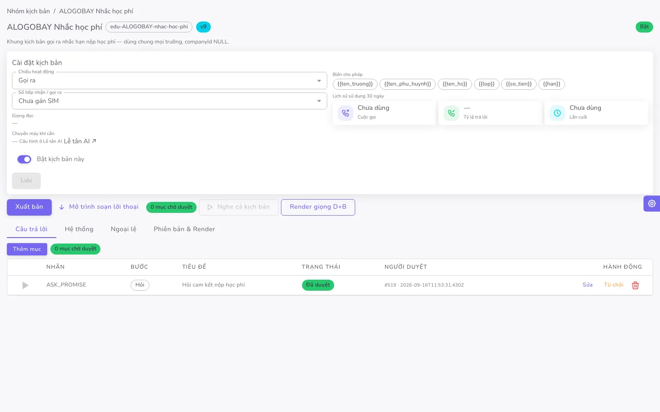This screenshot has width=660, height=412.
Task: Open the Số tiếp nhận / gọi ra dropdown
Action: pos(169,101)
